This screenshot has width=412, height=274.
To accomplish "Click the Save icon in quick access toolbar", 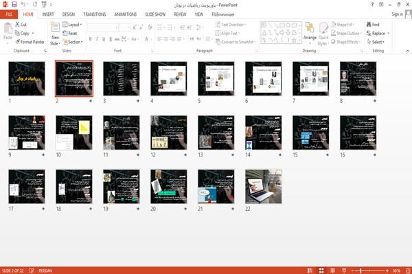I will [14, 5].
